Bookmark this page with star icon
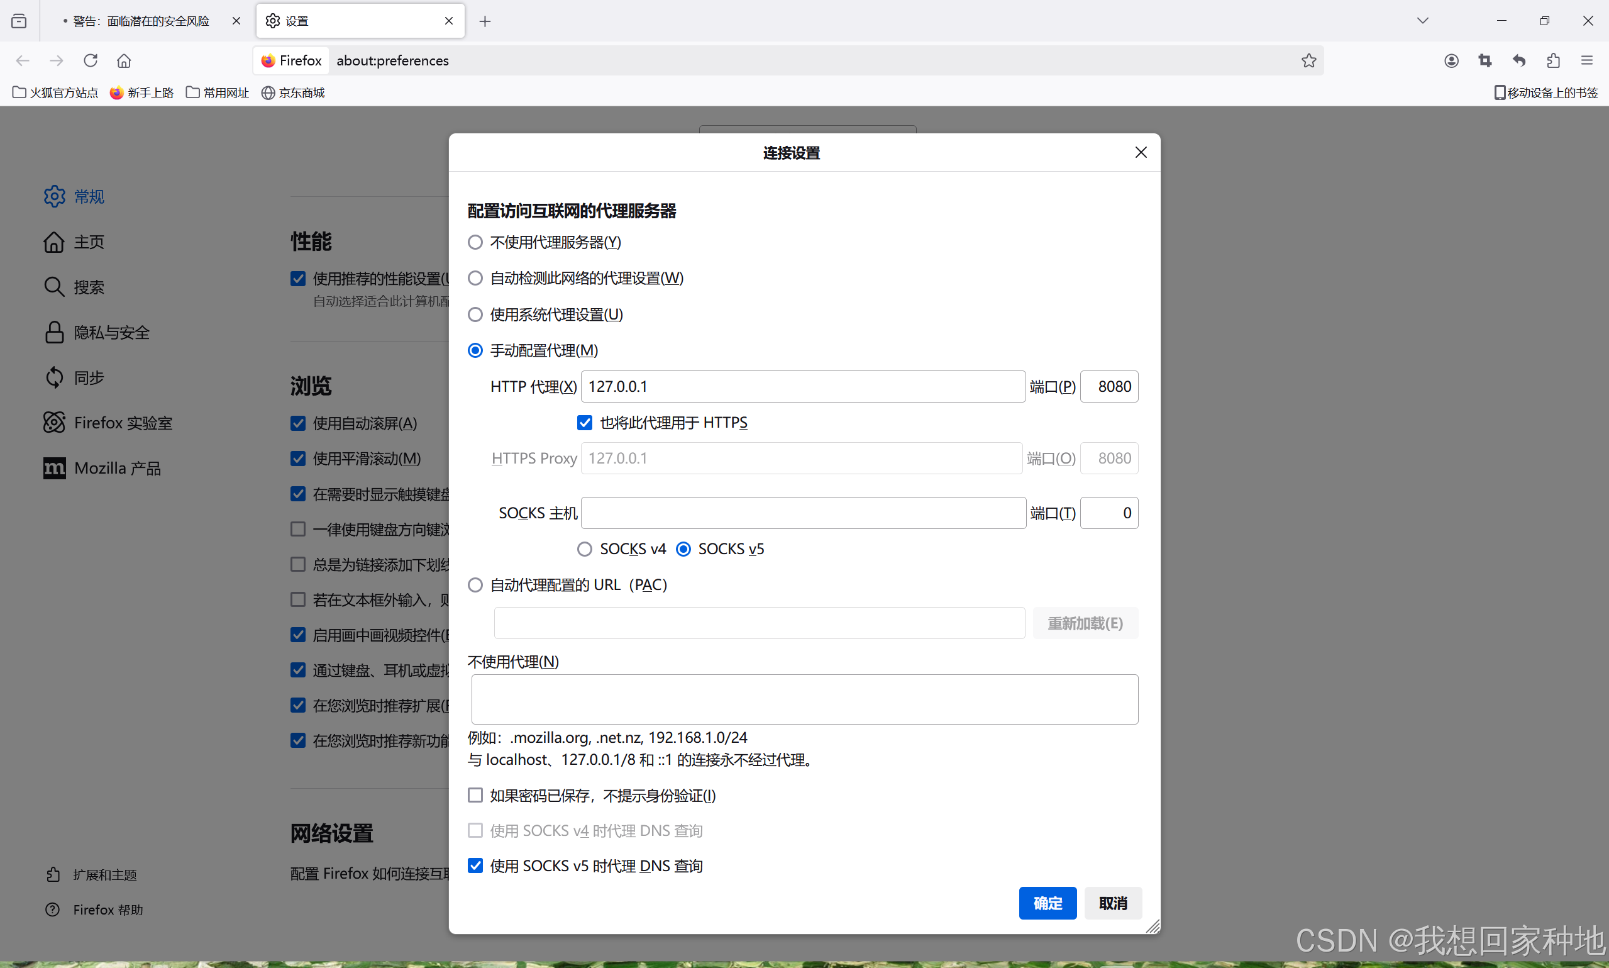This screenshot has width=1609, height=968. pos(1308,60)
